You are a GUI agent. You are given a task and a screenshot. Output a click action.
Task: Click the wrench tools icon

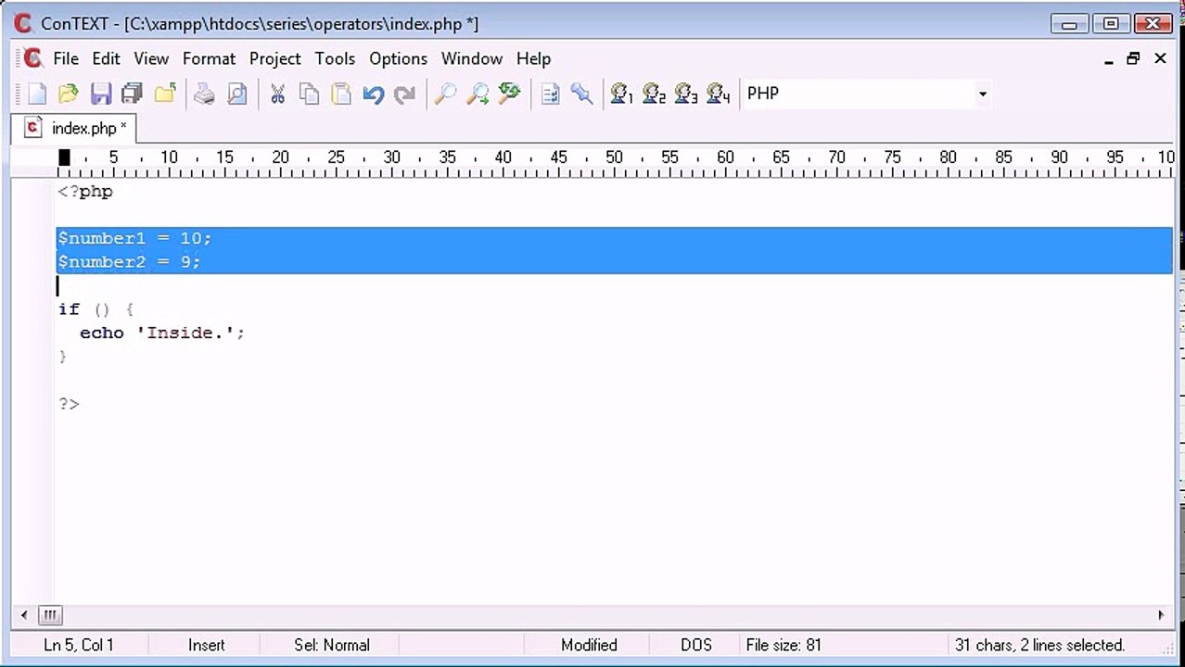click(x=582, y=94)
